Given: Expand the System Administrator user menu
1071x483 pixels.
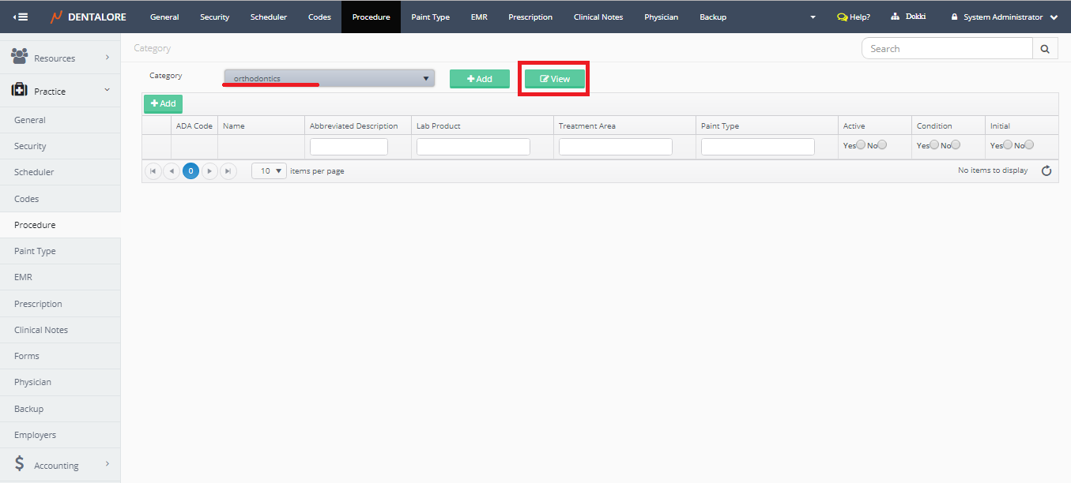Looking at the screenshot, I should click(1053, 17).
